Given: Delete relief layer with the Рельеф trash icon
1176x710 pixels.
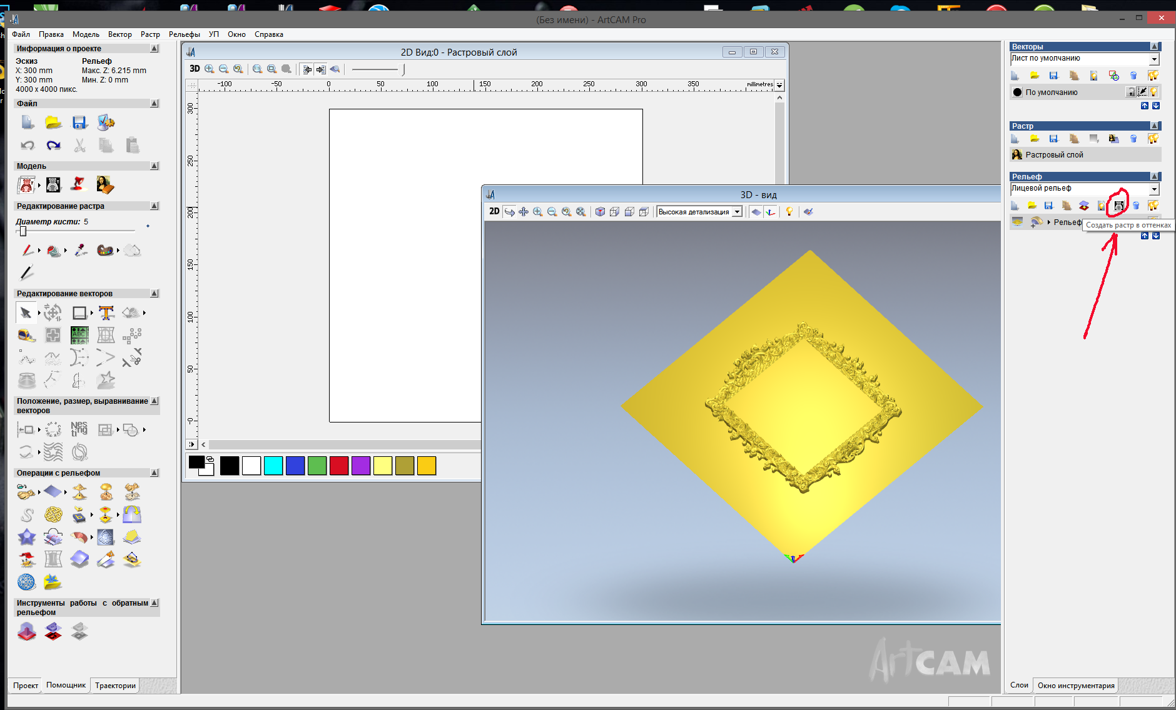Looking at the screenshot, I should (1136, 206).
